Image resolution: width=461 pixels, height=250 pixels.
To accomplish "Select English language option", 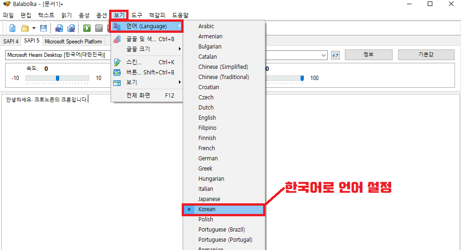I will [x=223, y=118].
